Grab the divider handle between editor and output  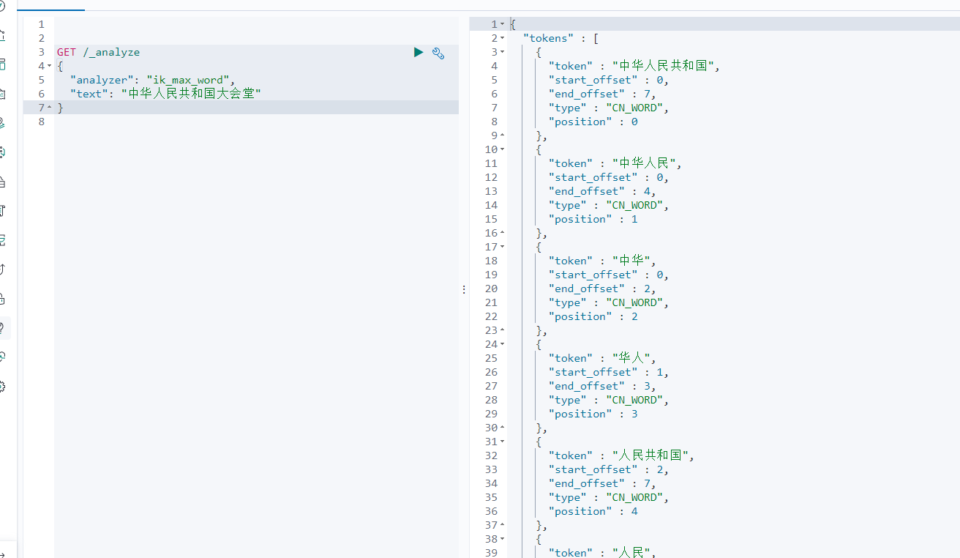coord(464,290)
